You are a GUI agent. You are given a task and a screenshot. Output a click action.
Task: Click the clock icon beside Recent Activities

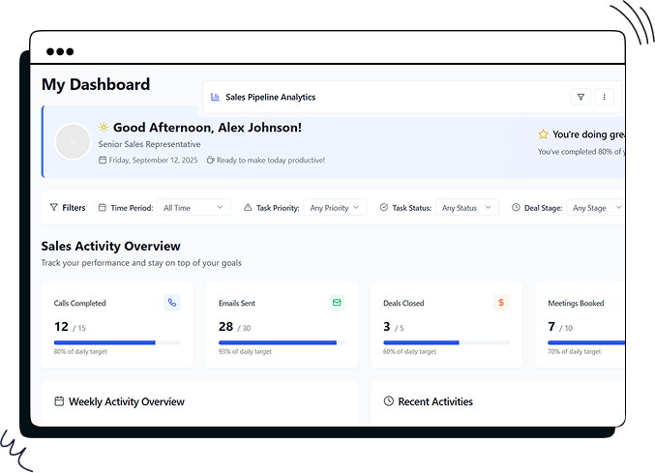pos(389,401)
